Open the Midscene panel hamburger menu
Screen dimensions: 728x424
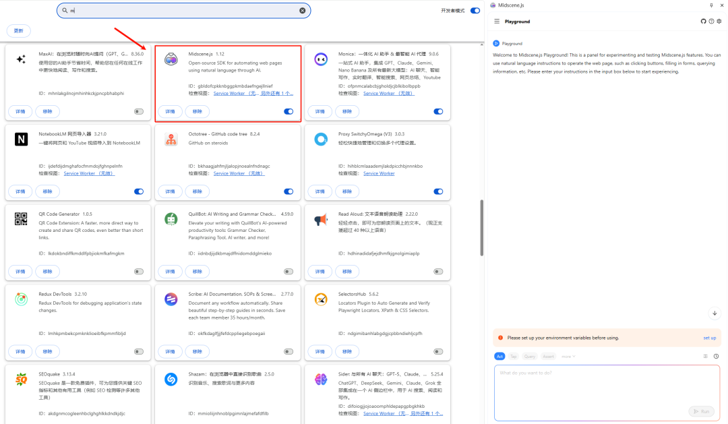(x=497, y=22)
